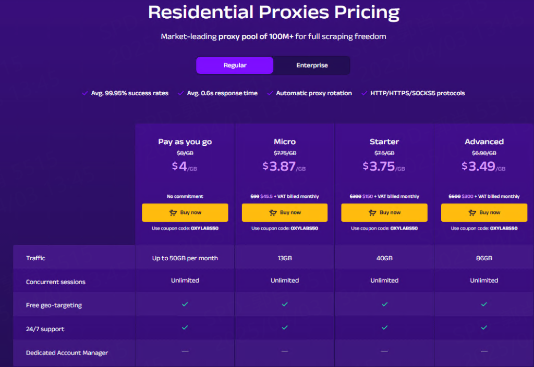Click cart icon in Pay as you go button
Viewport: 534px width, 367px height.
[x=173, y=212]
